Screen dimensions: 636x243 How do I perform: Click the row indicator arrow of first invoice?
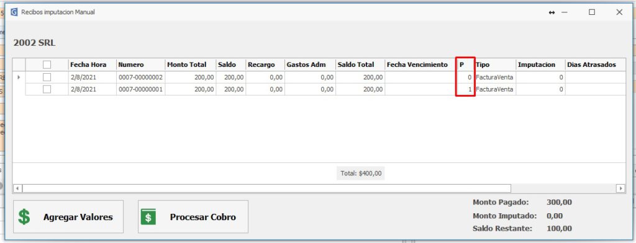click(19, 77)
